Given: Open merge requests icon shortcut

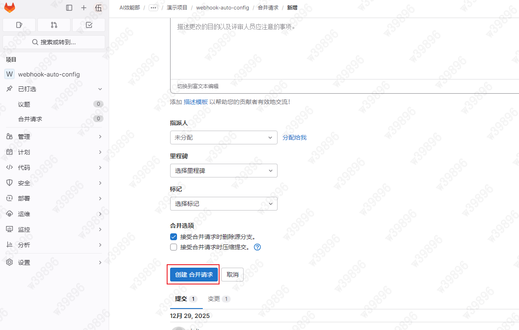Looking at the screenshot, I should pos(54,25).
